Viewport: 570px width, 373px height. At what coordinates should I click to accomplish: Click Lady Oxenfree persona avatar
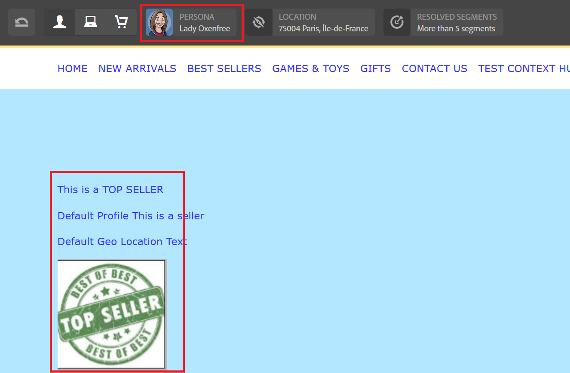pyautogui.click(x=159, y=22)
